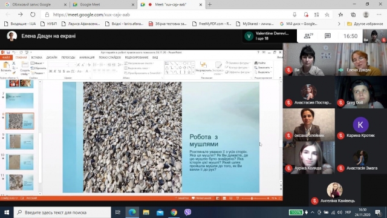Open the Section (Раздел) dropdown
The height and width of the screenshot is (218, 387).
pos(37,73)
